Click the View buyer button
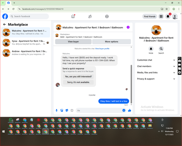Image resolution: width=182 pixels, height=146 pixels. tap(73, 42)
